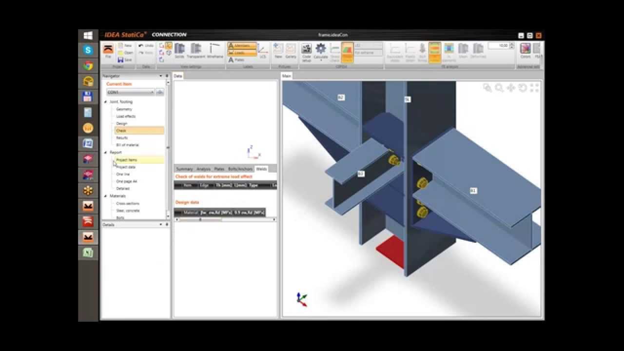
Task: Switch to the Summary tab
Action: pos(184,169)
